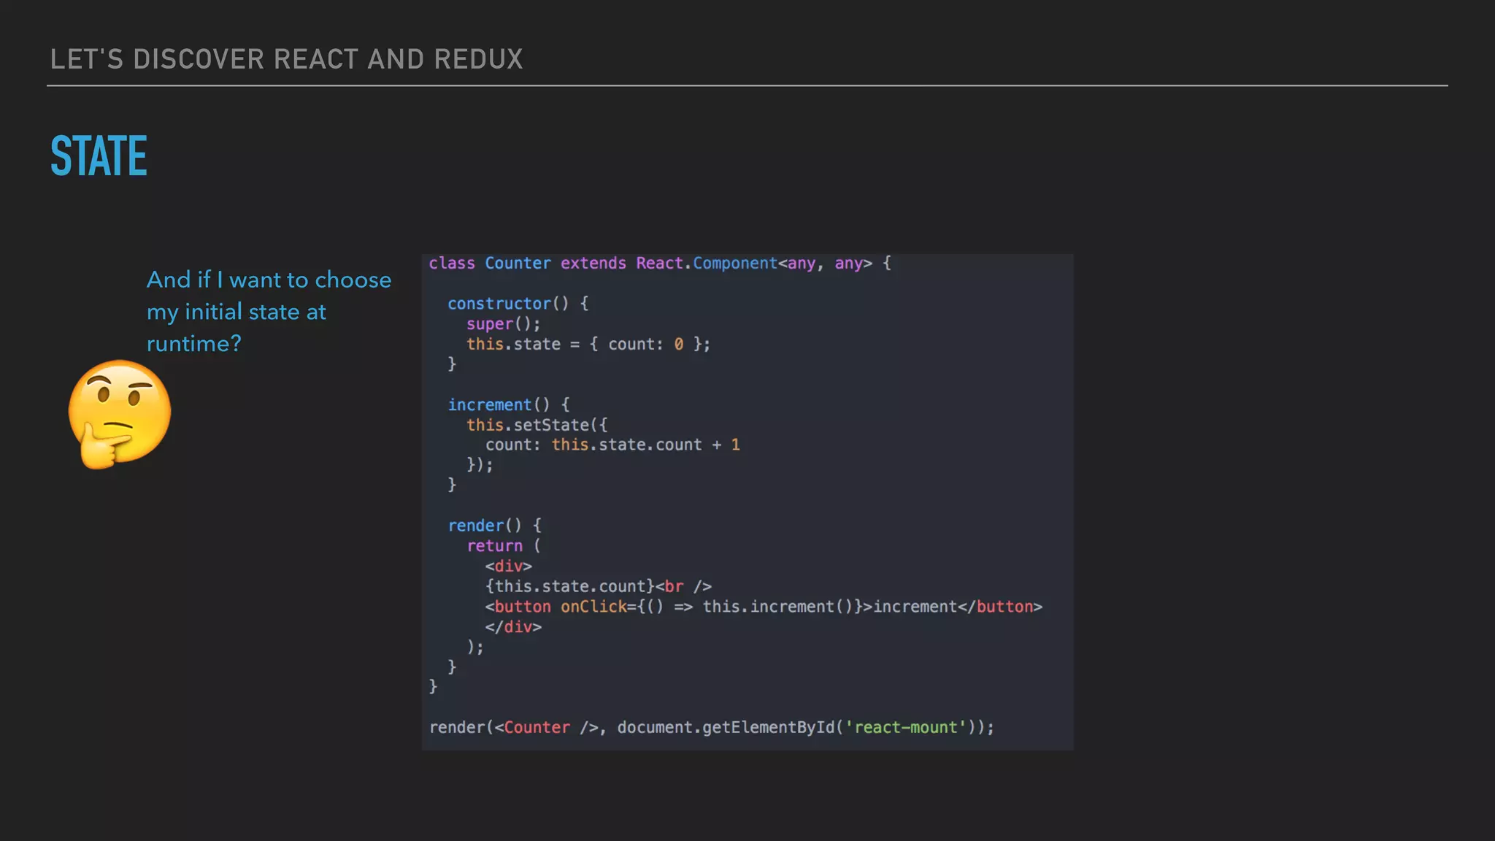Image resolution: width=1495 pixels, height=841 pixels.
Task: Click the closing '</div>' tag line
Action: point(513,627)
